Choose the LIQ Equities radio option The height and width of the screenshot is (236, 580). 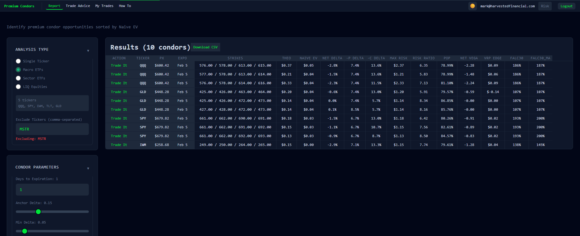18,87
